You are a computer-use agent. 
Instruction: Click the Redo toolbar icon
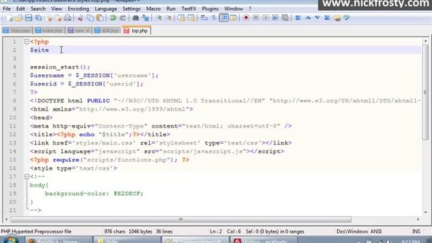tap(123, 18)
